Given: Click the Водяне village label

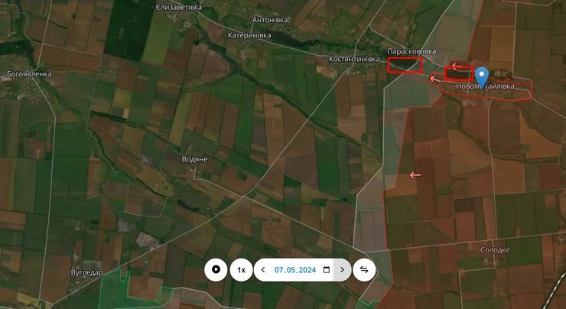Looking at the screenshot, I should [195, 159].
